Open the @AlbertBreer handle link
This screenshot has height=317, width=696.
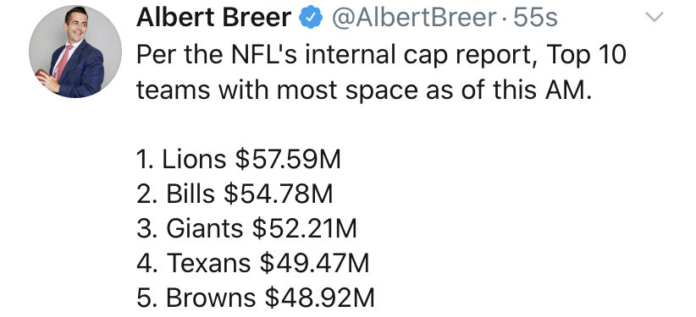(414, 18)
